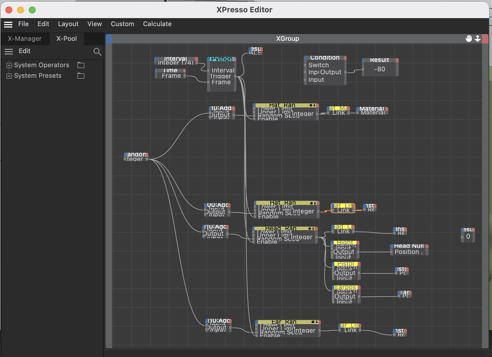Open the Edit menu in X-Pool panel

(x=25, y=51)
